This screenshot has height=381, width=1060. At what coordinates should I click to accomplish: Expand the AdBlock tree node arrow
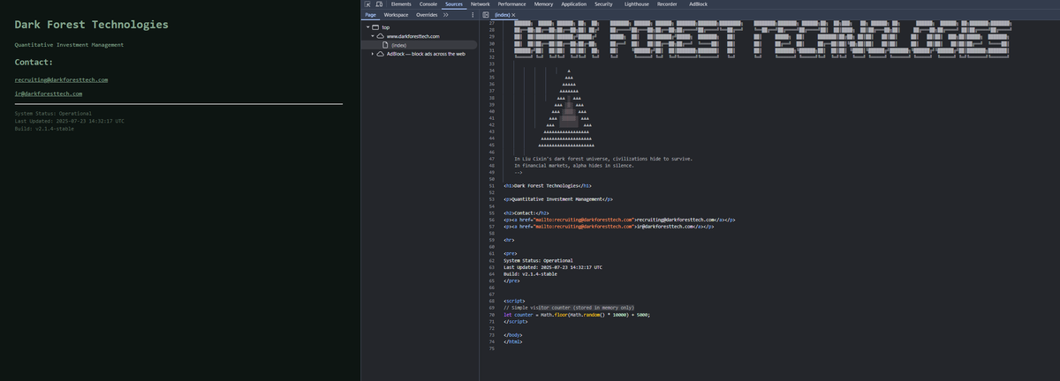(373, 54)
